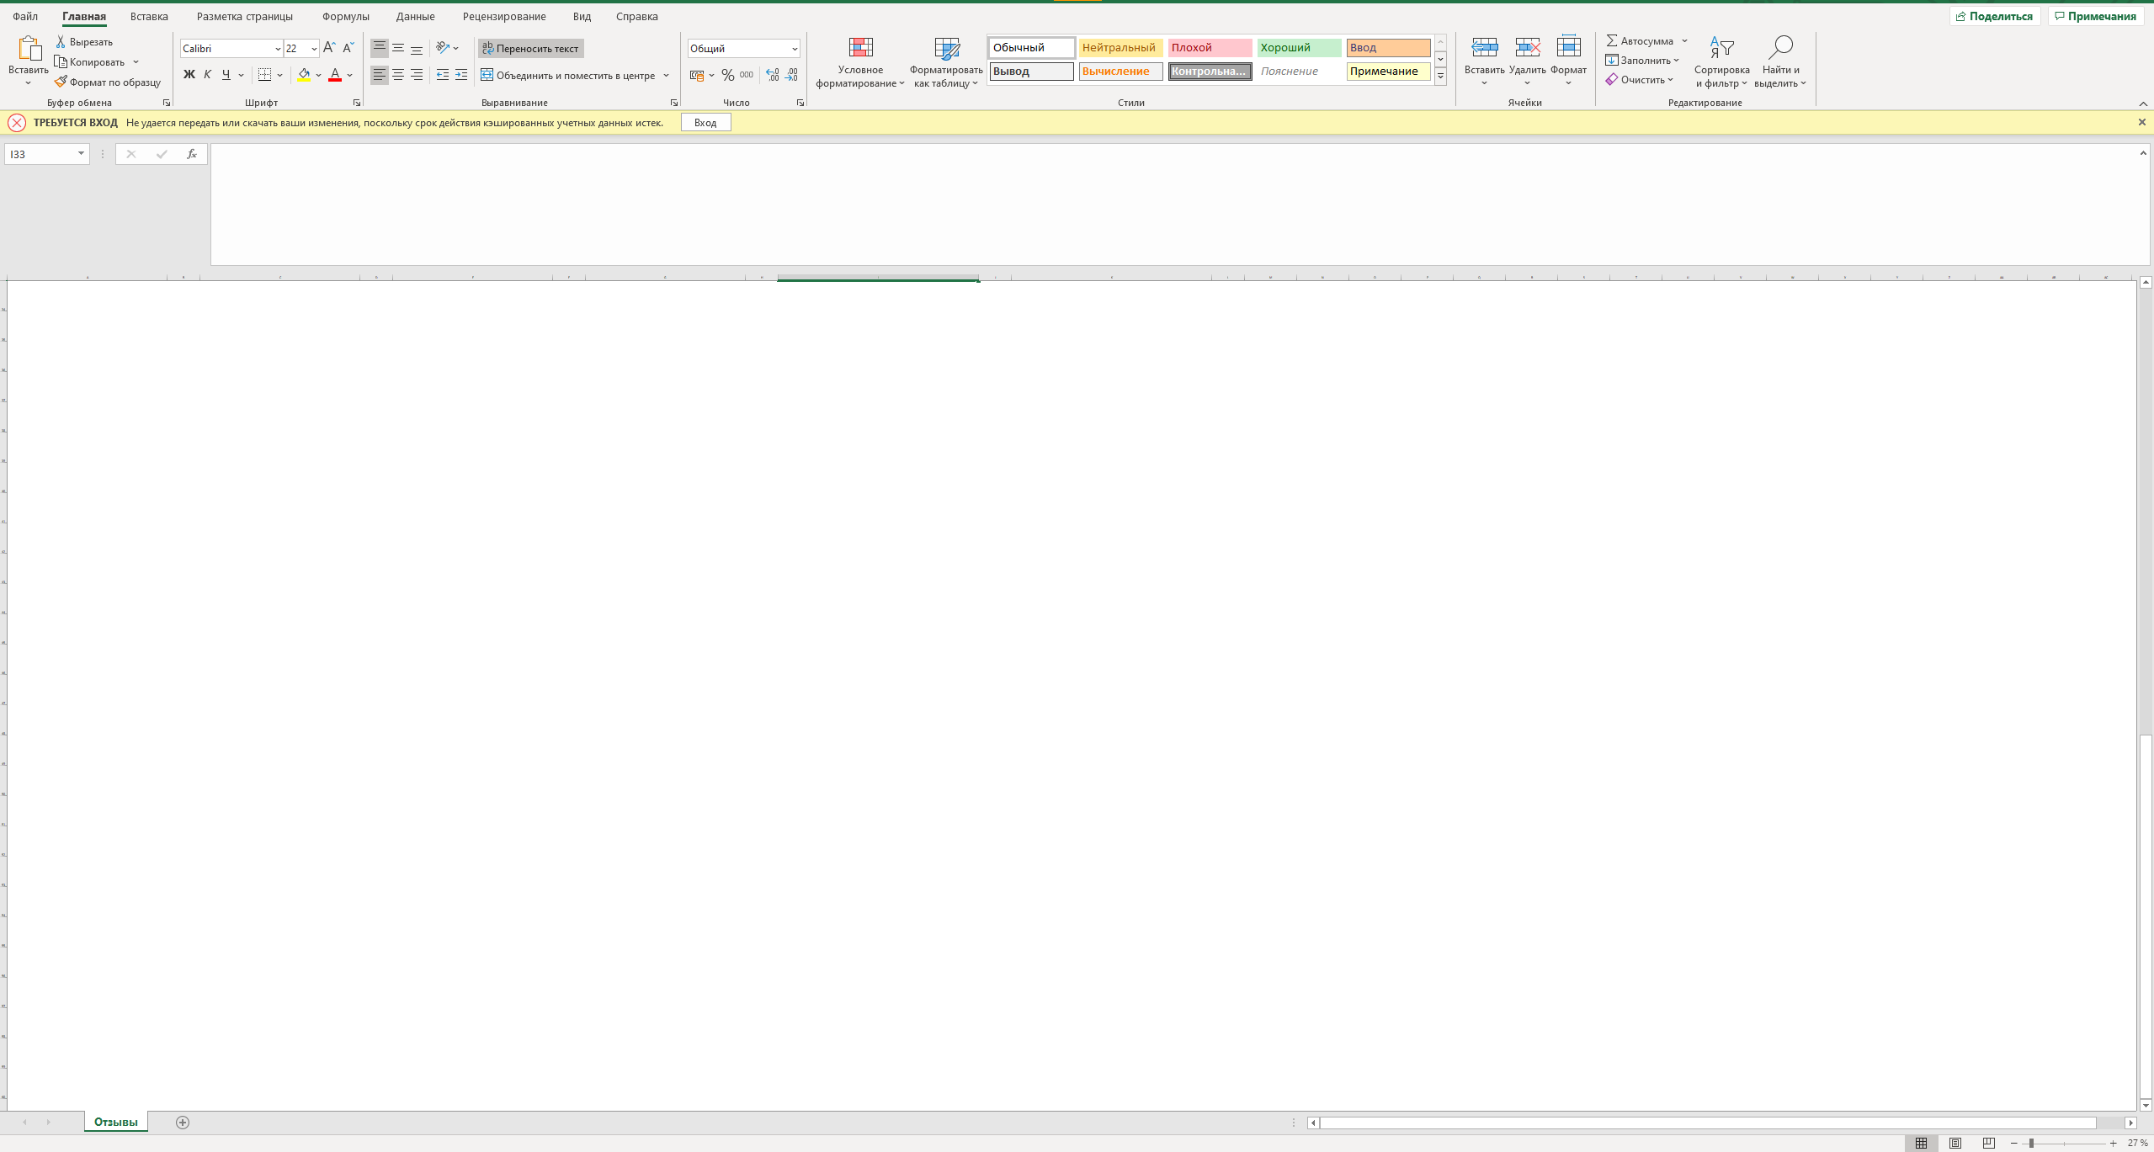Expand the Merge and Center dropdown arrow
Viewport: 2154px width, 1152px height.
[x=666, y=75]
